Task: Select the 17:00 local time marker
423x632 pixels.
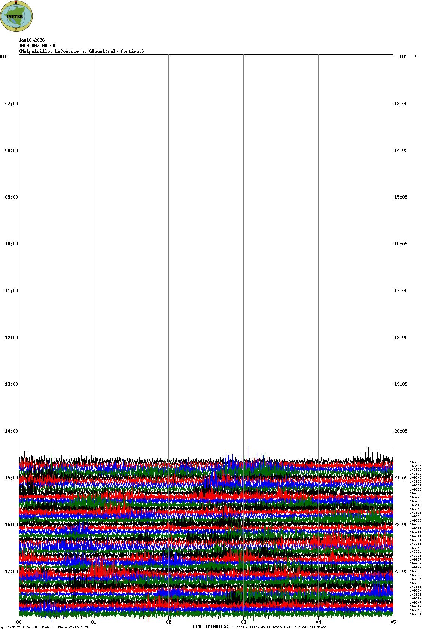Action: (x=11, y=571)
